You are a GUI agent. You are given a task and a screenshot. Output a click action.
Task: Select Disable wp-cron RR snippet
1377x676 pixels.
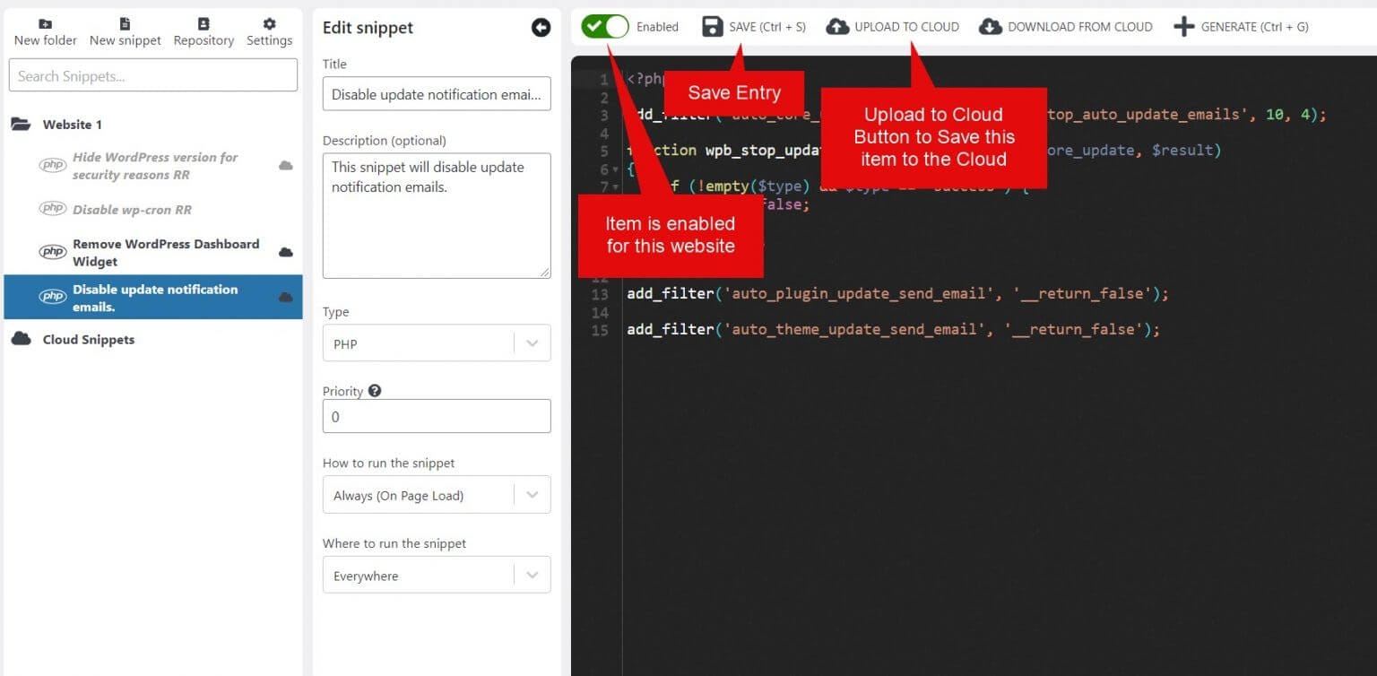click(x=132, y=209)
